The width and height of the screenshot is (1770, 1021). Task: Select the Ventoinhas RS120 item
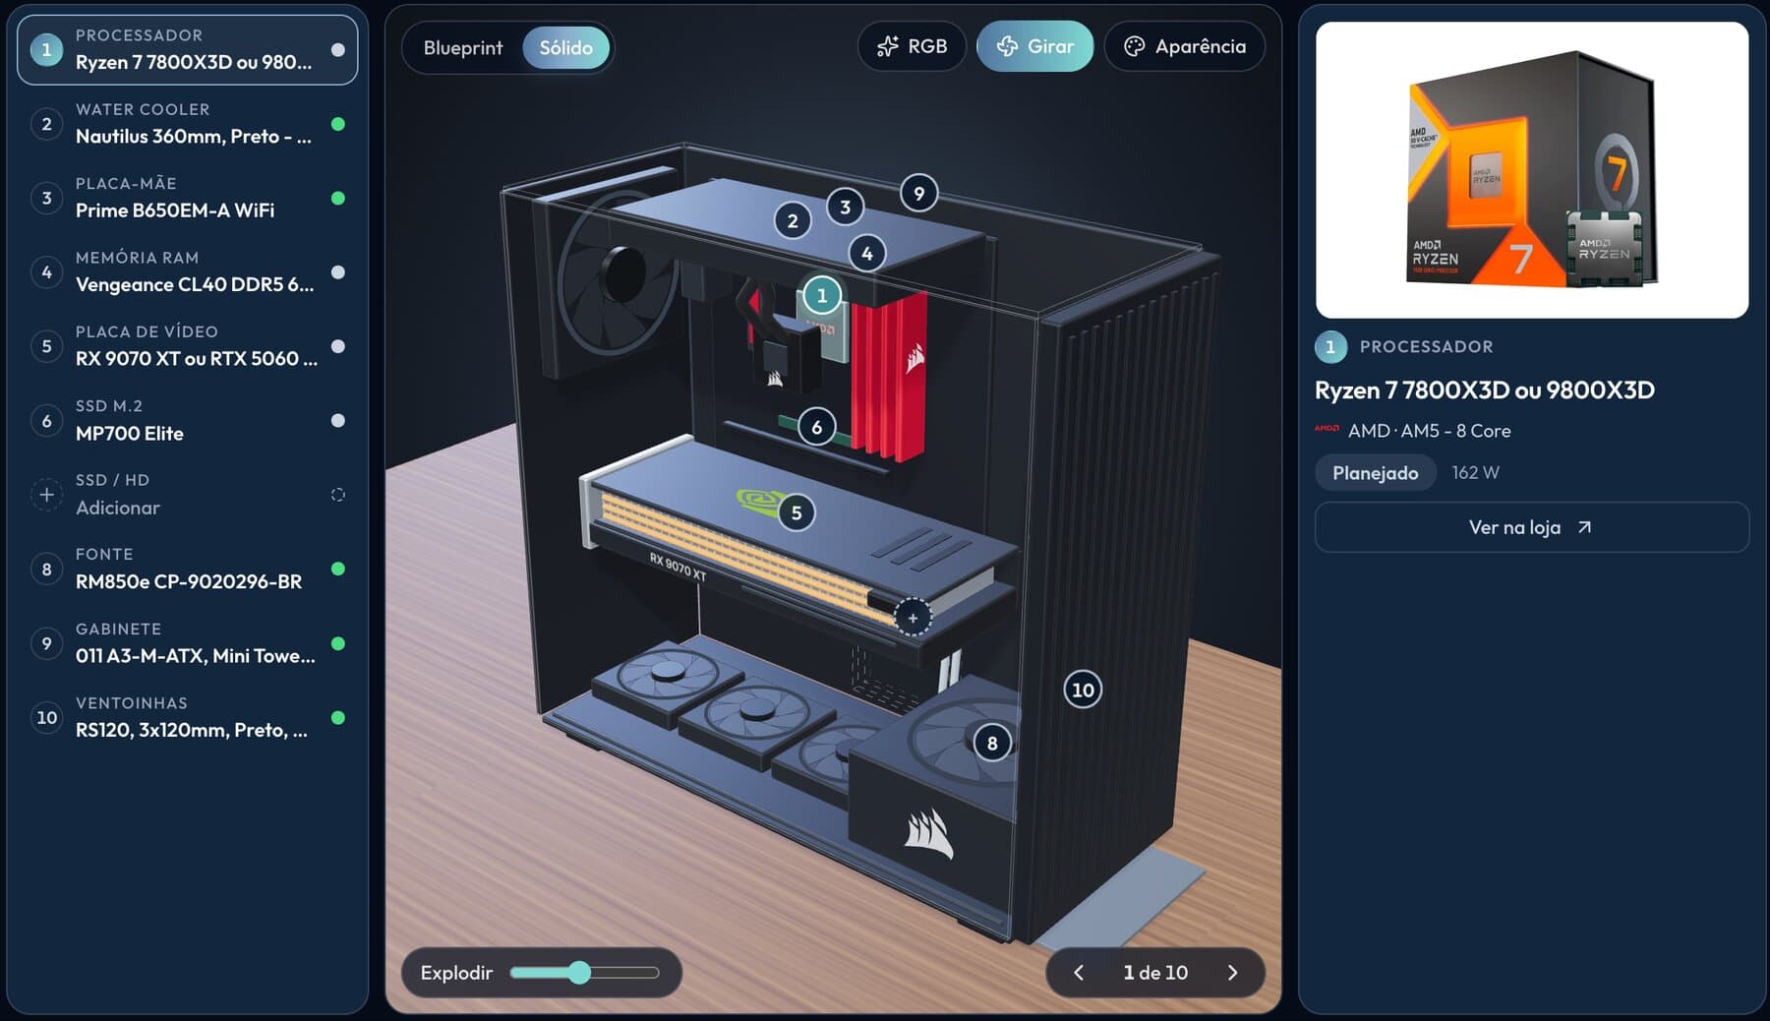point(188,717)
